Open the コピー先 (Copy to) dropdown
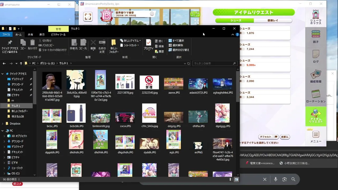The width and height of the screenshot is (338, 190). coord(83,45)
